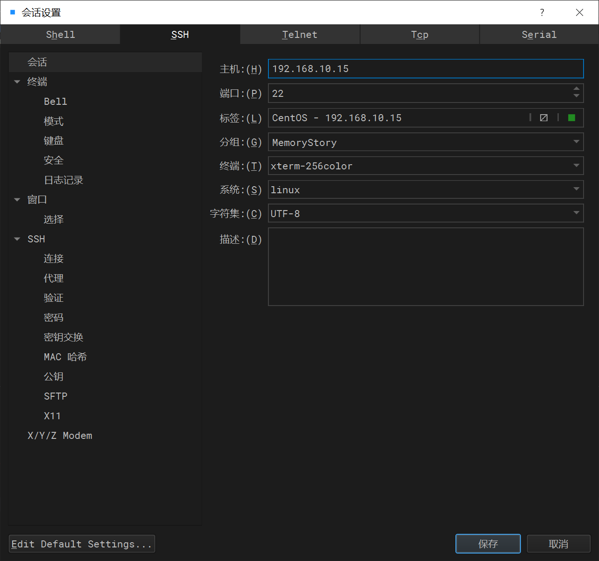Click the 窗口 tree node label

tap(37, 200)
